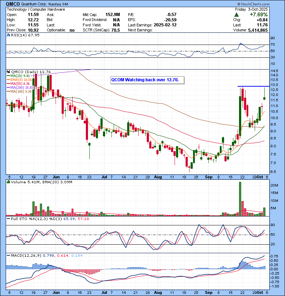Click the MA(50) 8.36 legend entry
Image resolution: width=285 pixels, height=296 pixels.
point(18,83)
